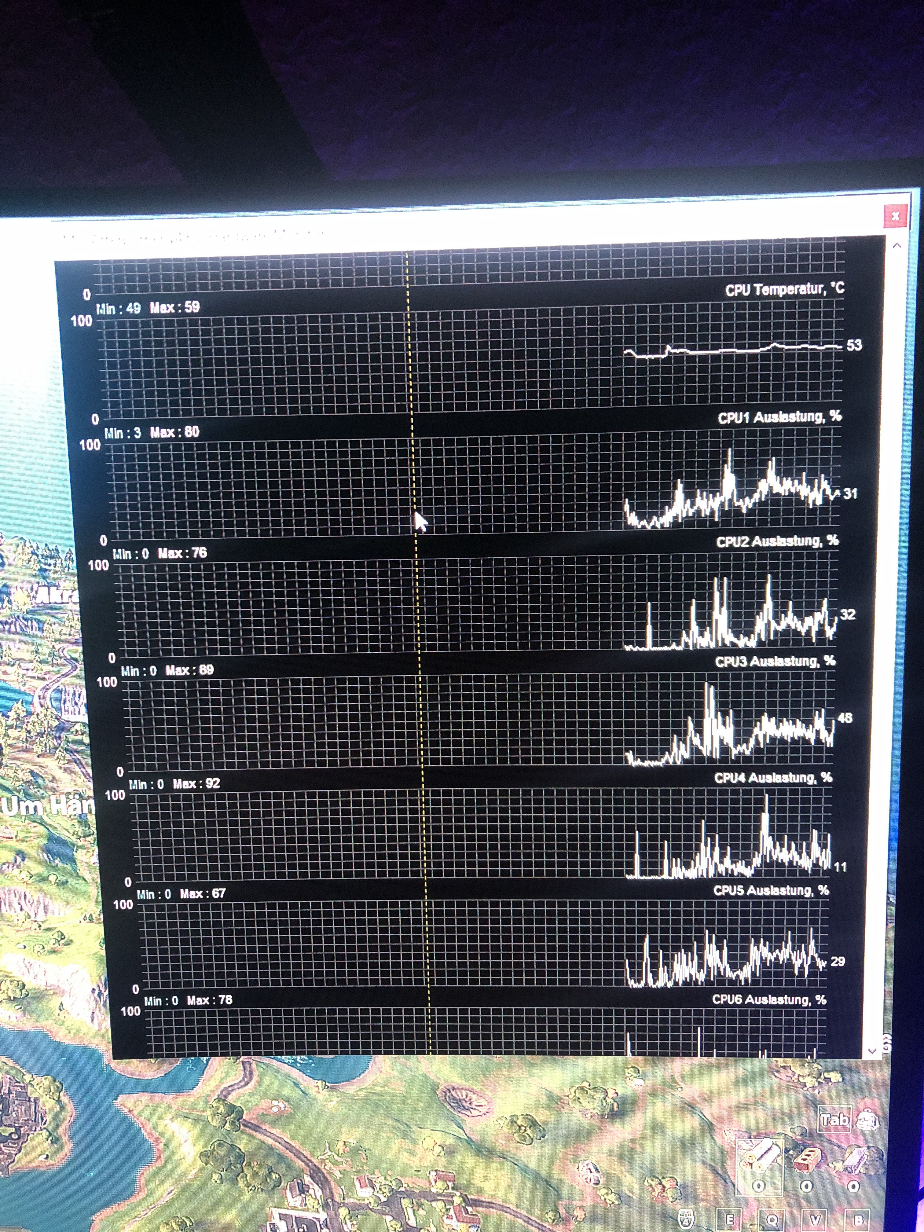Click the CPU2 Min 0 Max 76 readout
The width and height of the screenshot is (924, 1232).
(x=159, y=553)
